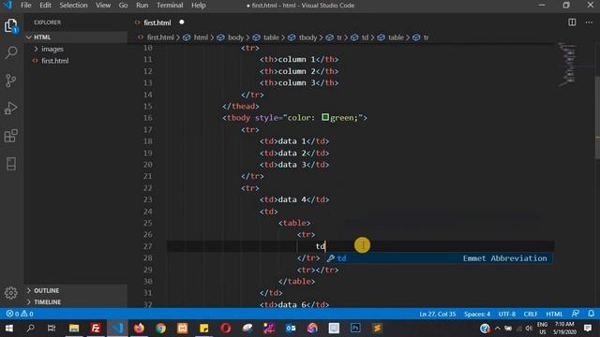The height and width of the screenshot is (337, 600).
Task: Open the Manage gear icon
Action: (x=11, y=293)
